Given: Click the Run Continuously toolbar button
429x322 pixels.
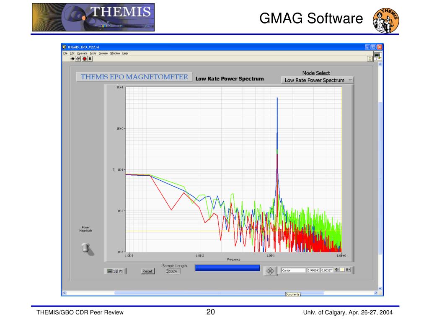Looking at the screenshot, I should coord(78,59).
